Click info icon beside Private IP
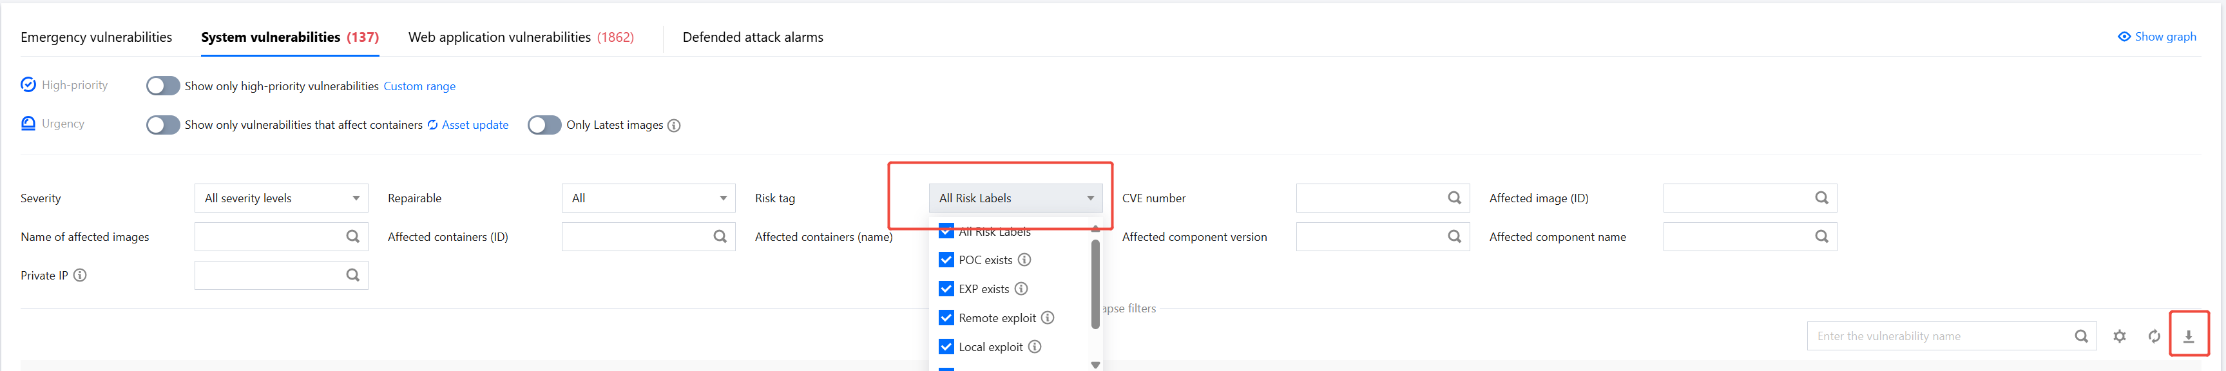The width and height of the screenshot is (2226, 371). click(79, 276)
